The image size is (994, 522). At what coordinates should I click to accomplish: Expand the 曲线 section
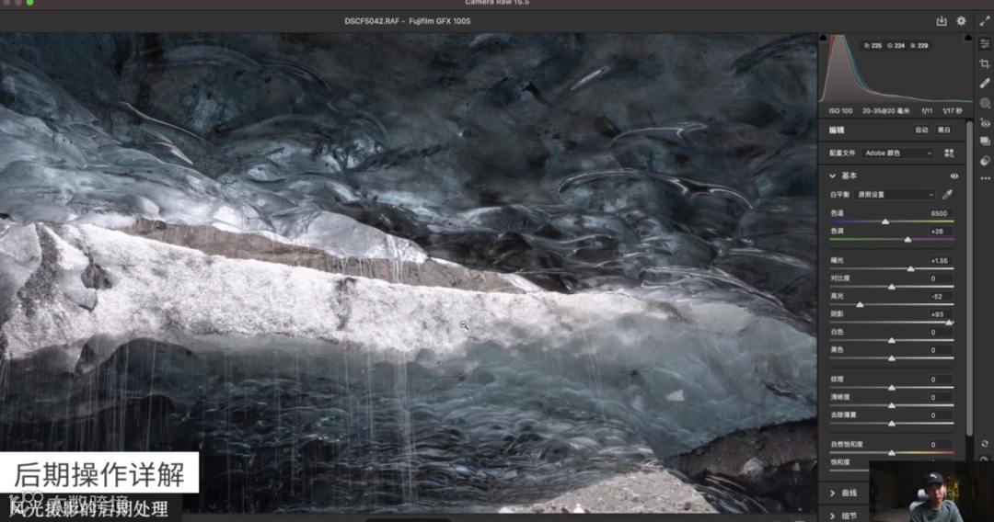(832, 493)
